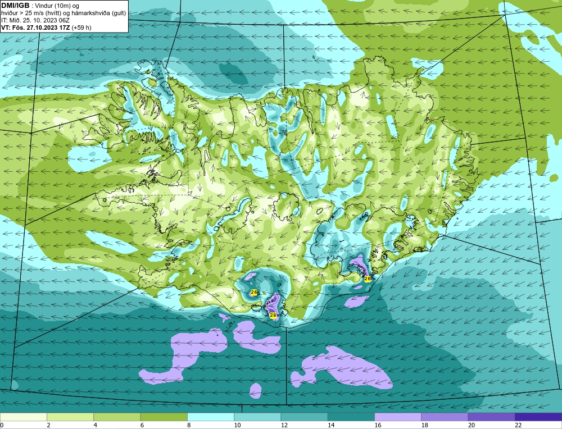
Task: Pick the 2–4 m/s legend swatch
Action: 70,417
